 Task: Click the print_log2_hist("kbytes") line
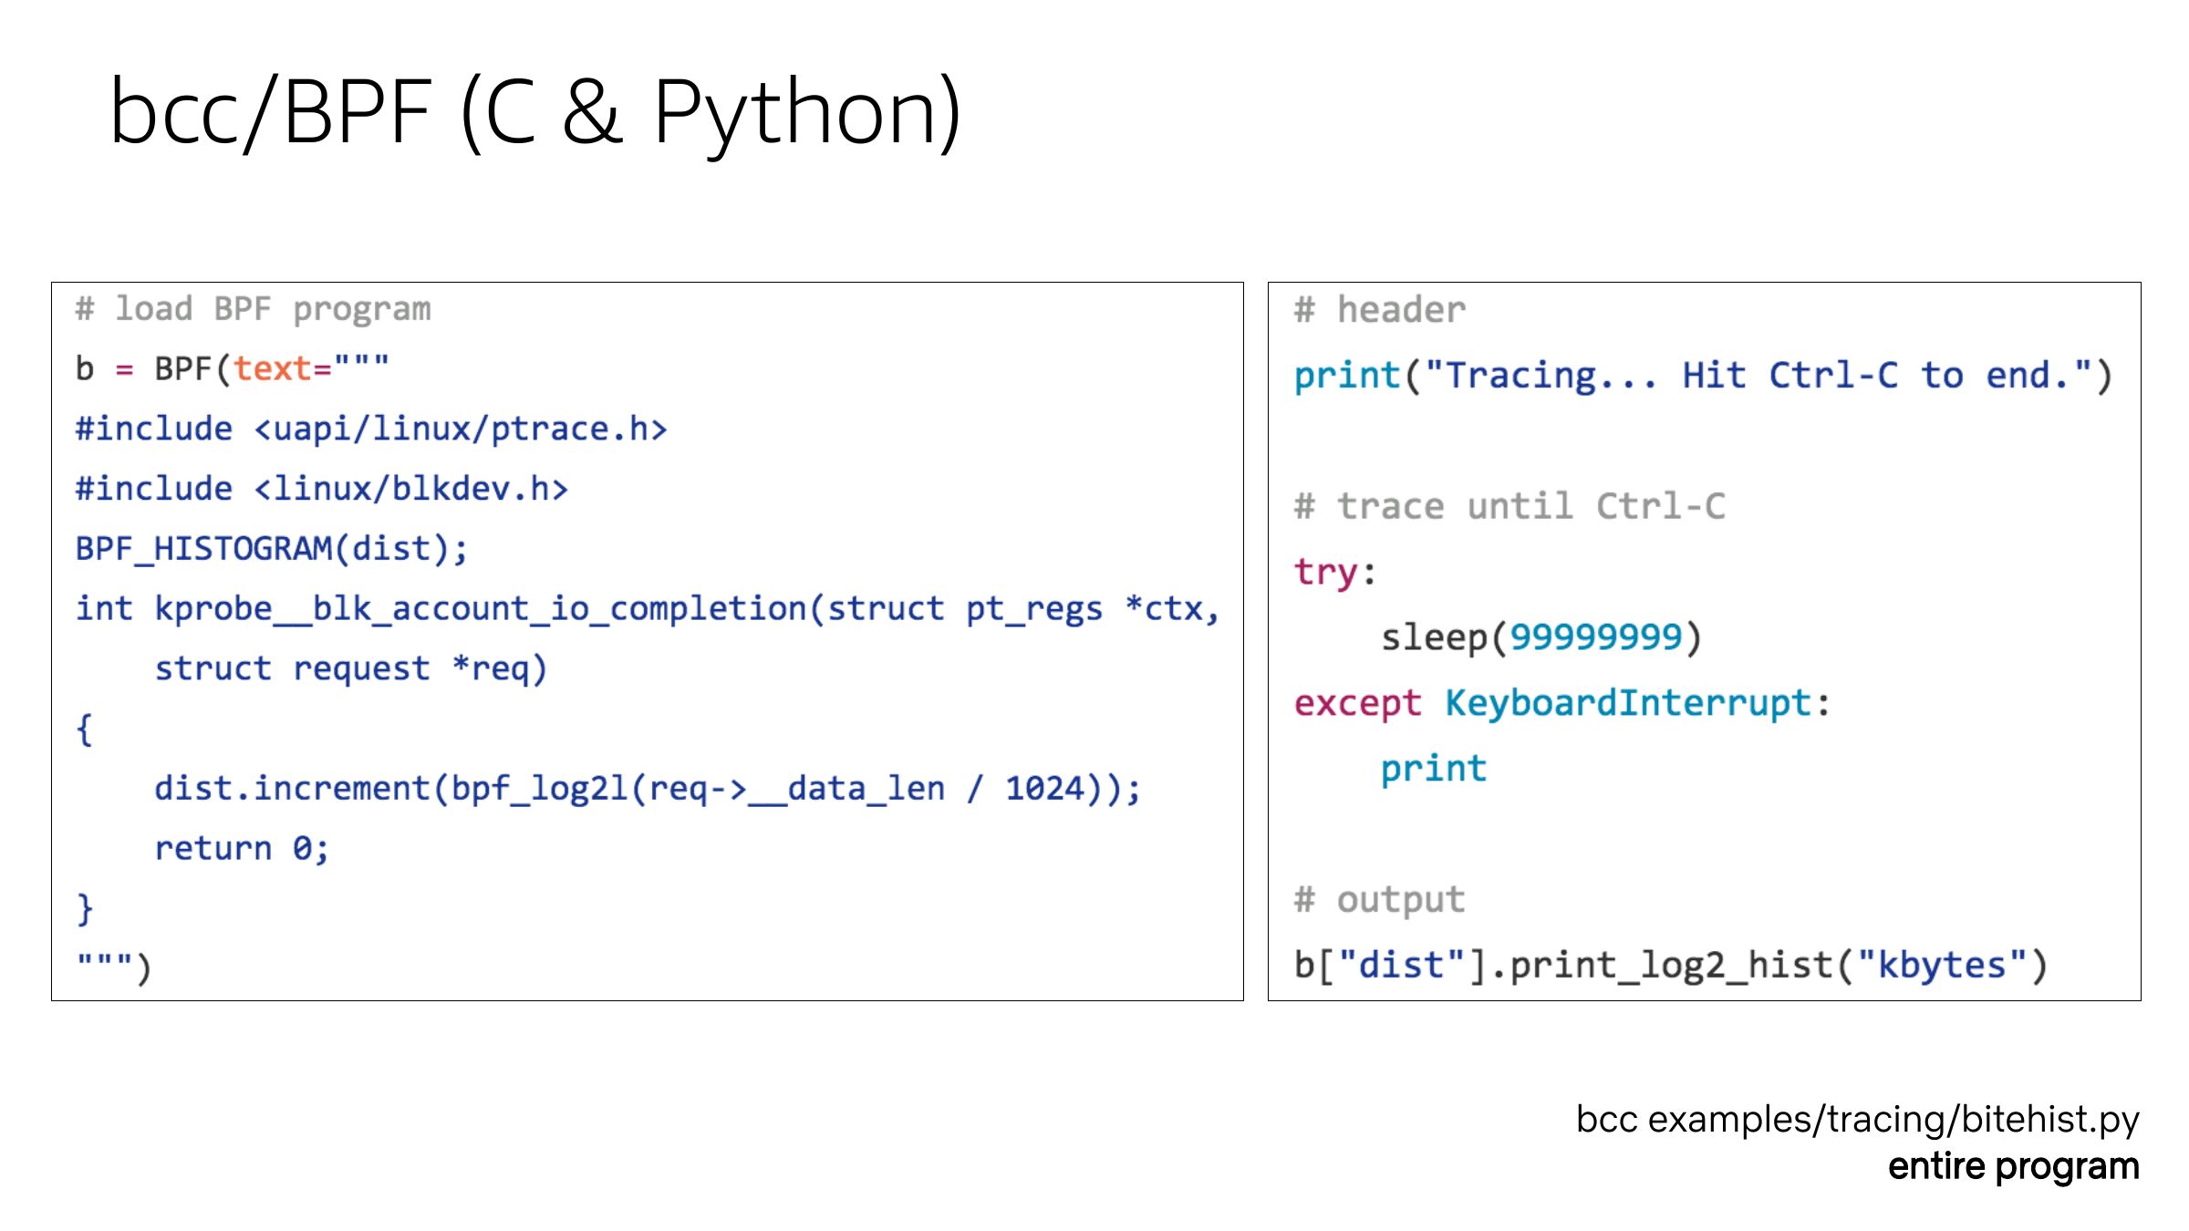coord(1671,966)
